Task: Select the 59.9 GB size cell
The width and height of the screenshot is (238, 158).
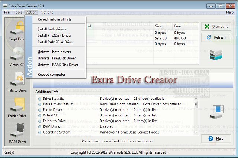Action: click(161, 38)
